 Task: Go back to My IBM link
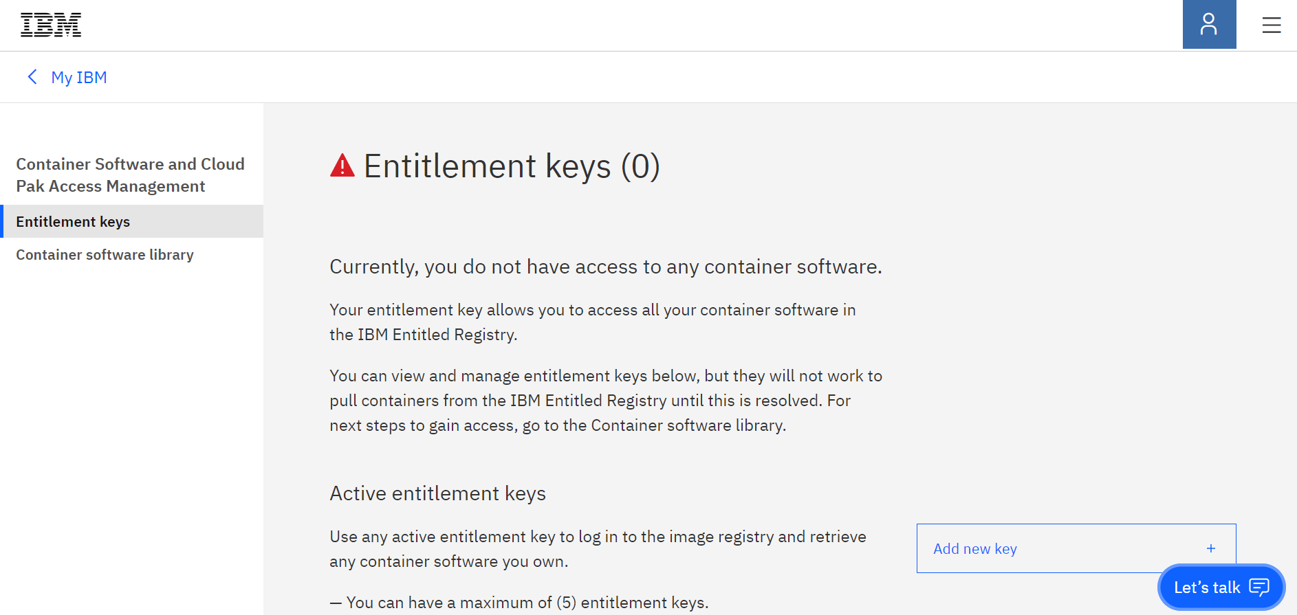79,78
